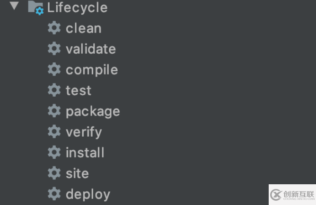Select the validate lifecycle phase
Viewport: 316px width, 205px height.
[91, 49]
